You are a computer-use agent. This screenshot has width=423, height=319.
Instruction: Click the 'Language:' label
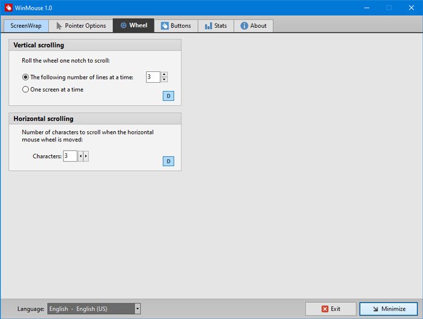pyautogui.click(x=31, y=309)
